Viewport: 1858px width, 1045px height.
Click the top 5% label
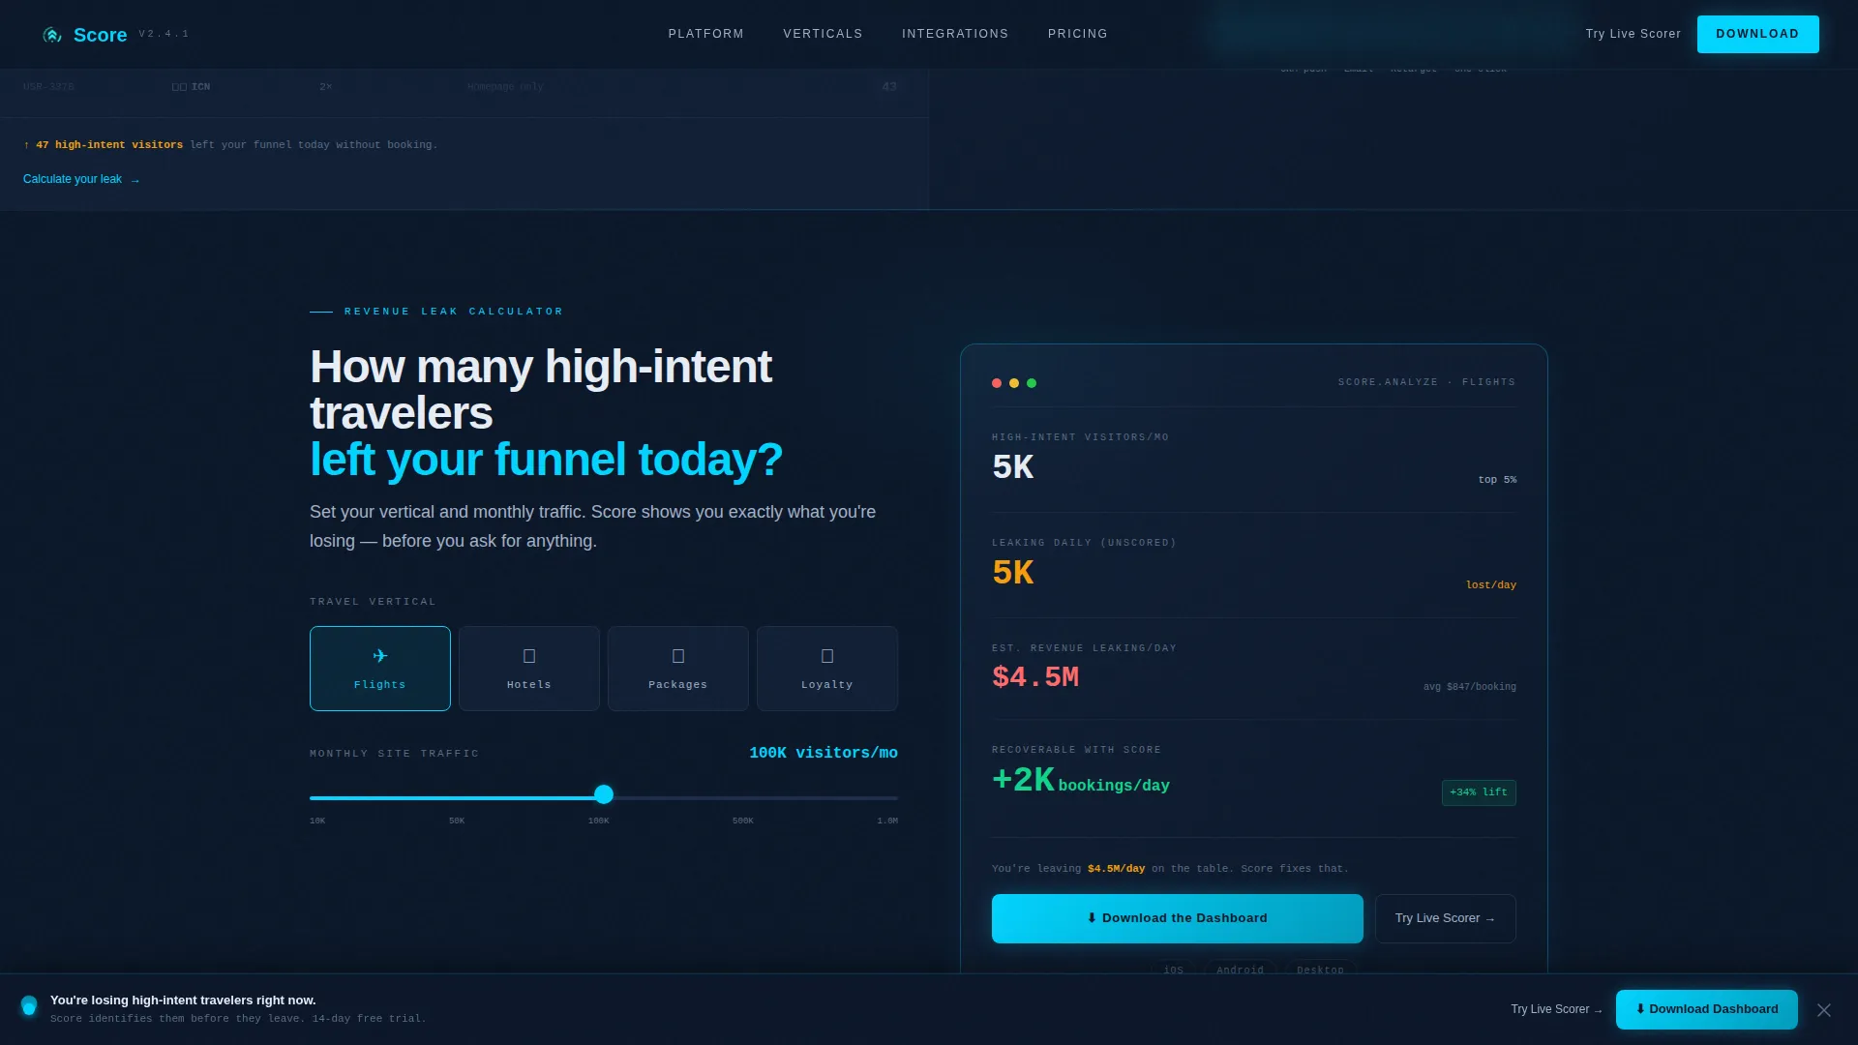coord(1497,480)
